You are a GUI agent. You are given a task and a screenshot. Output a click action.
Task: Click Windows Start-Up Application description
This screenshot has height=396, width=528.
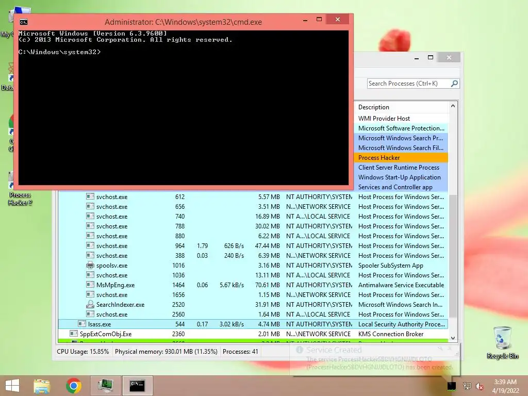click(x=400, y=177)
